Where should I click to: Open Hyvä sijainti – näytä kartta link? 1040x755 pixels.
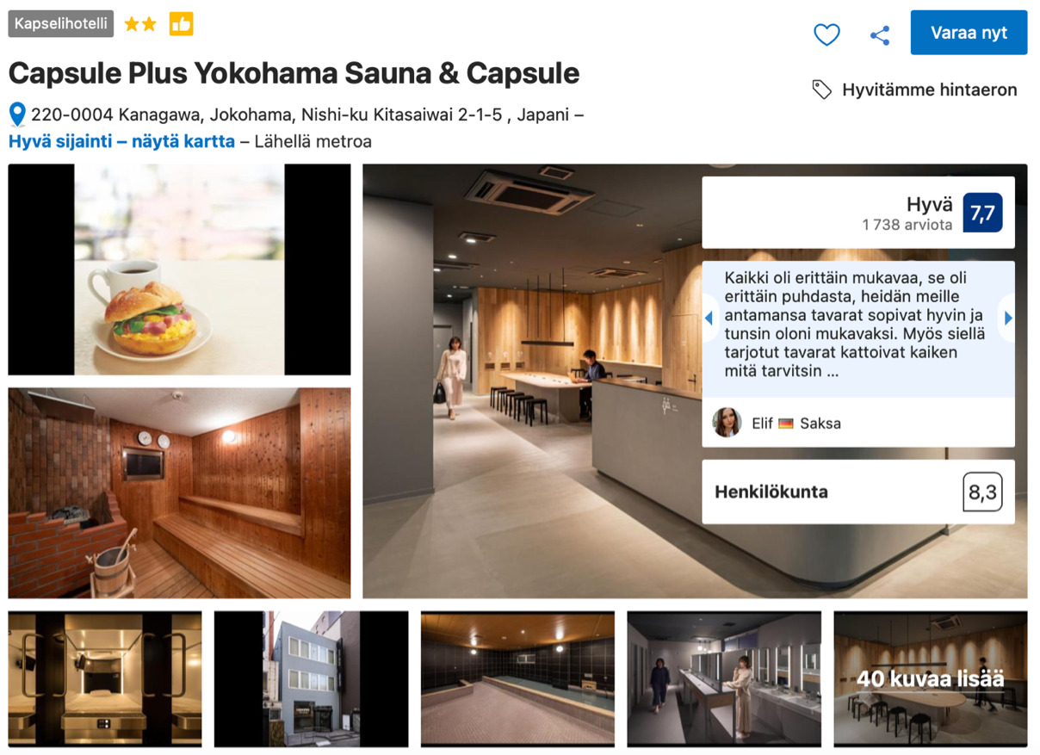tap(121, 141)
